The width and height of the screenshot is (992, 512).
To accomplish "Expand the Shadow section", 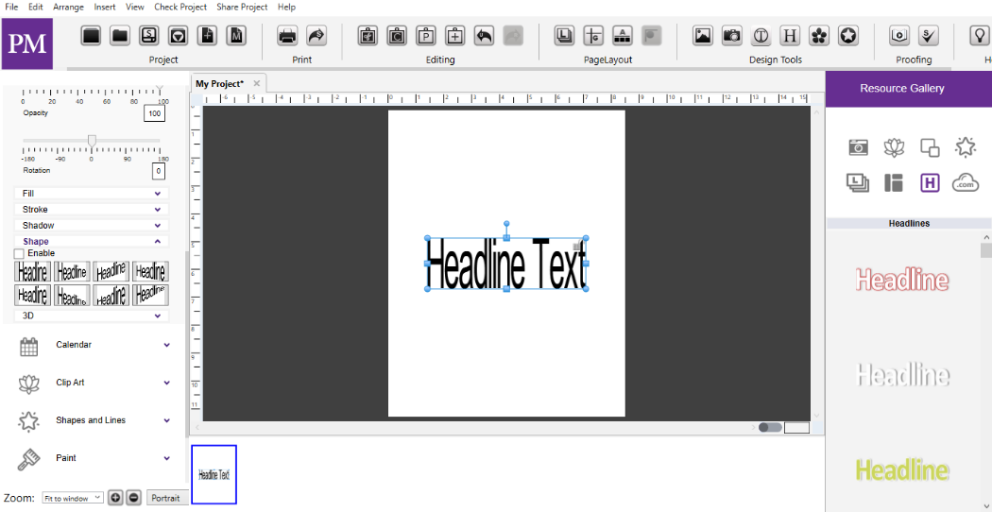I will [92, 226].
